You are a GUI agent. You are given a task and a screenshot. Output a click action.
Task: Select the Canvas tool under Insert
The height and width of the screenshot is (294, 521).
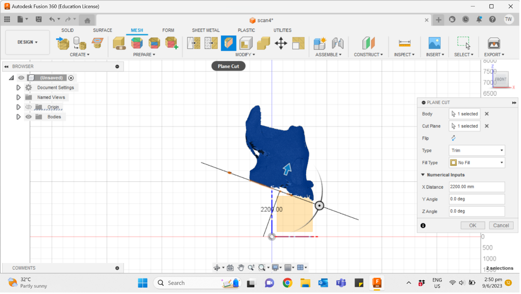(x=435, y=43)
